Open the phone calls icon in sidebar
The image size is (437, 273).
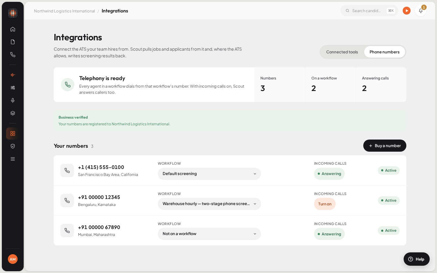coord(13,55)
